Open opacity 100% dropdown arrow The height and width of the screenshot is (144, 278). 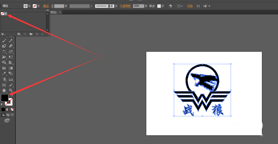click(146, 6)
